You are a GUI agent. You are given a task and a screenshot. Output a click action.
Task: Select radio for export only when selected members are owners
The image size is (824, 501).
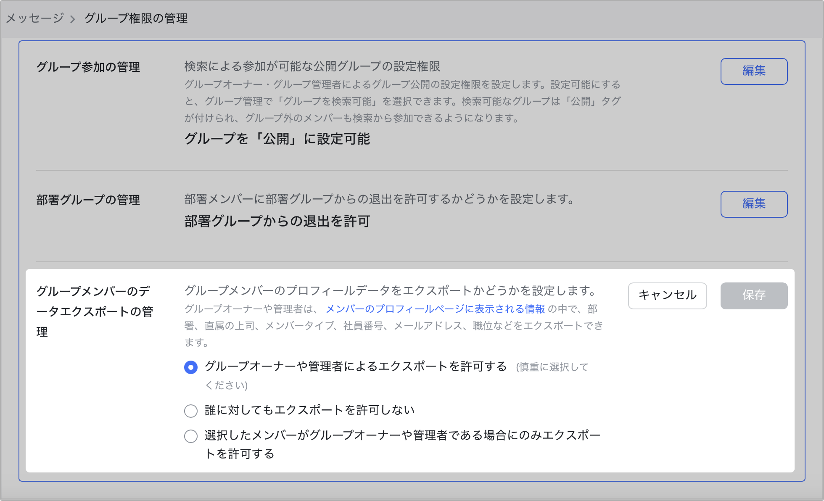(191, 436)
